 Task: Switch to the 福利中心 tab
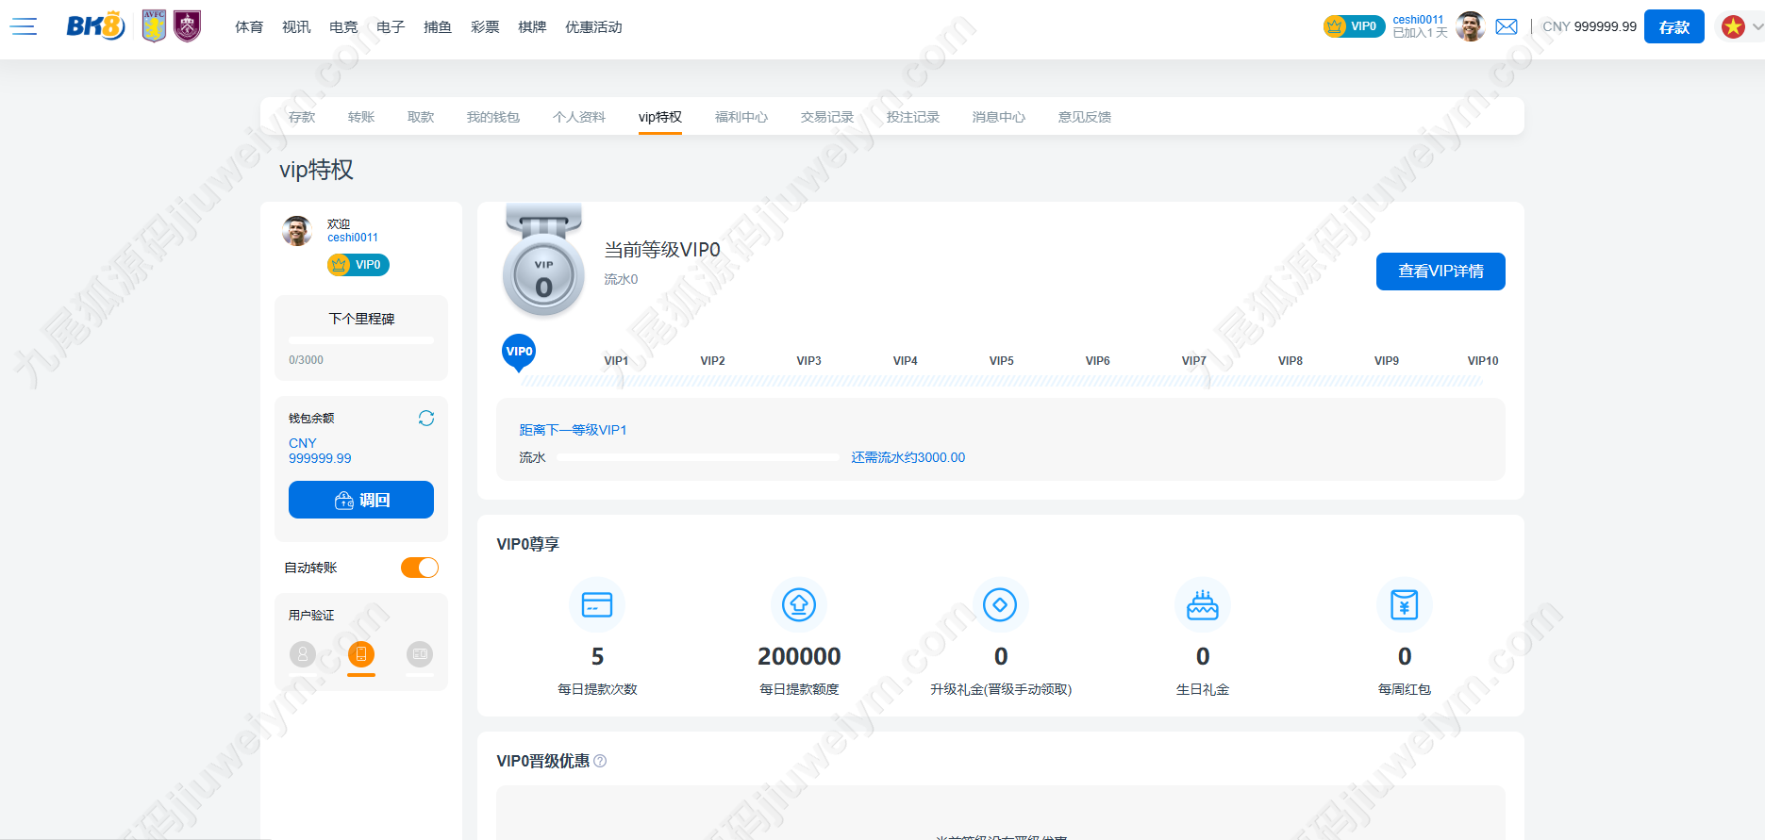click(x=741, y=117)
